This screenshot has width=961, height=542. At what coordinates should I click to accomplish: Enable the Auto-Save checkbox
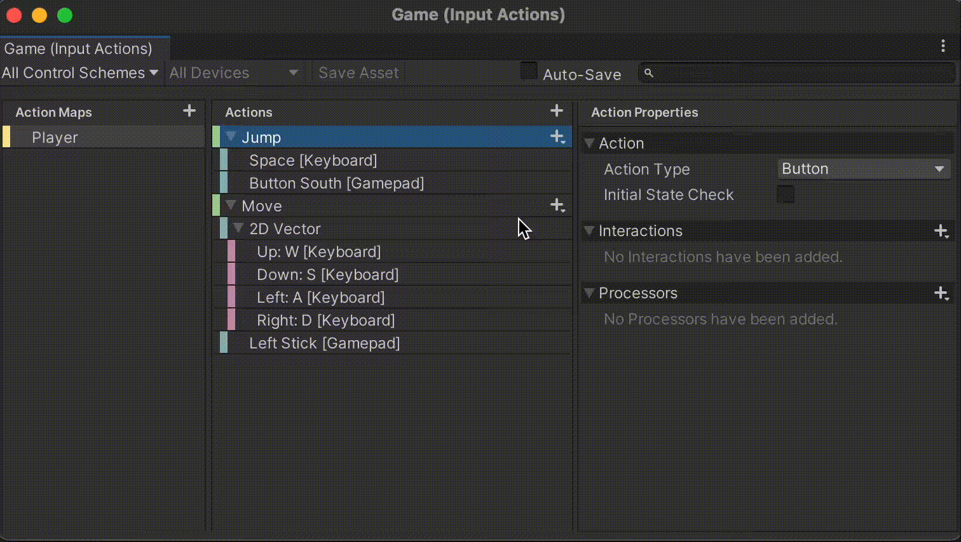point(529,71)
